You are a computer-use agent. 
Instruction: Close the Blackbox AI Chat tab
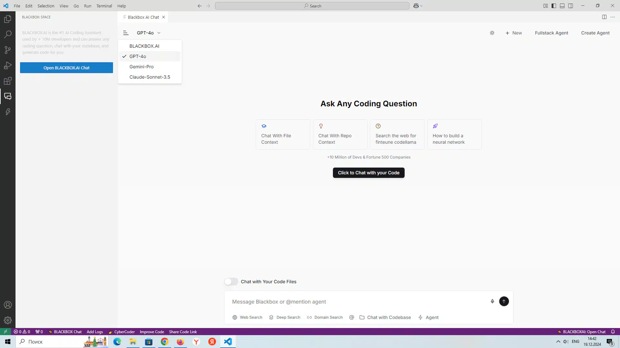164,17
